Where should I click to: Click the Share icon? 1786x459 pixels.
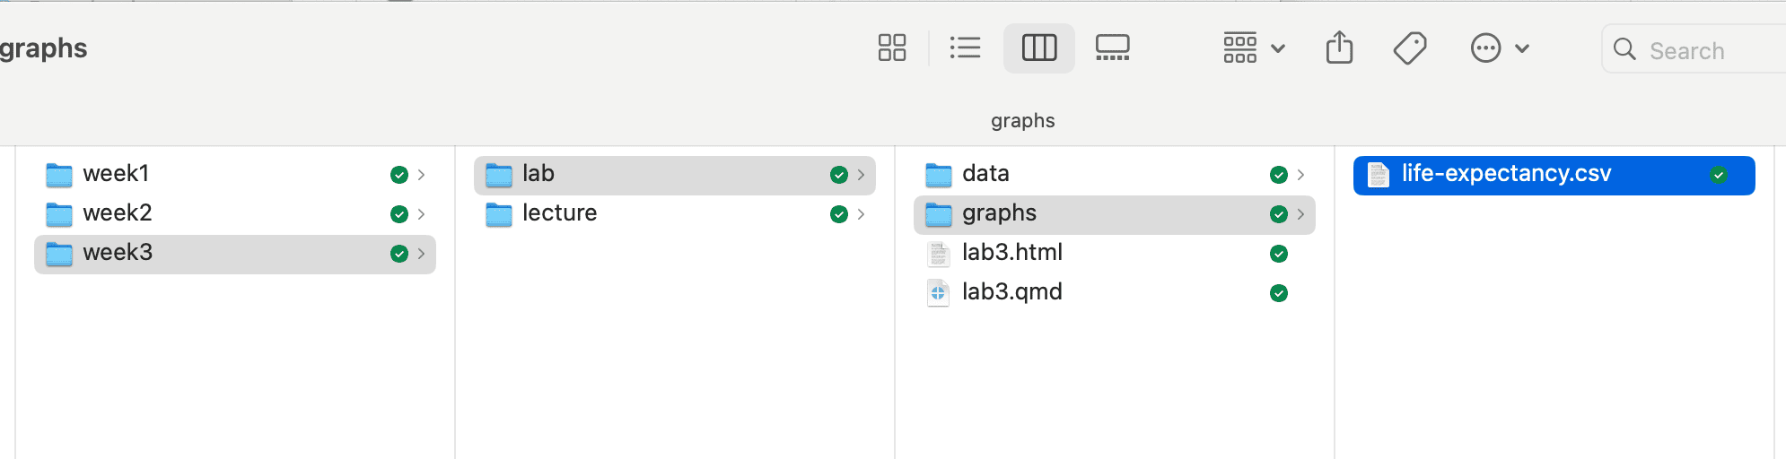coord(1339,48)
